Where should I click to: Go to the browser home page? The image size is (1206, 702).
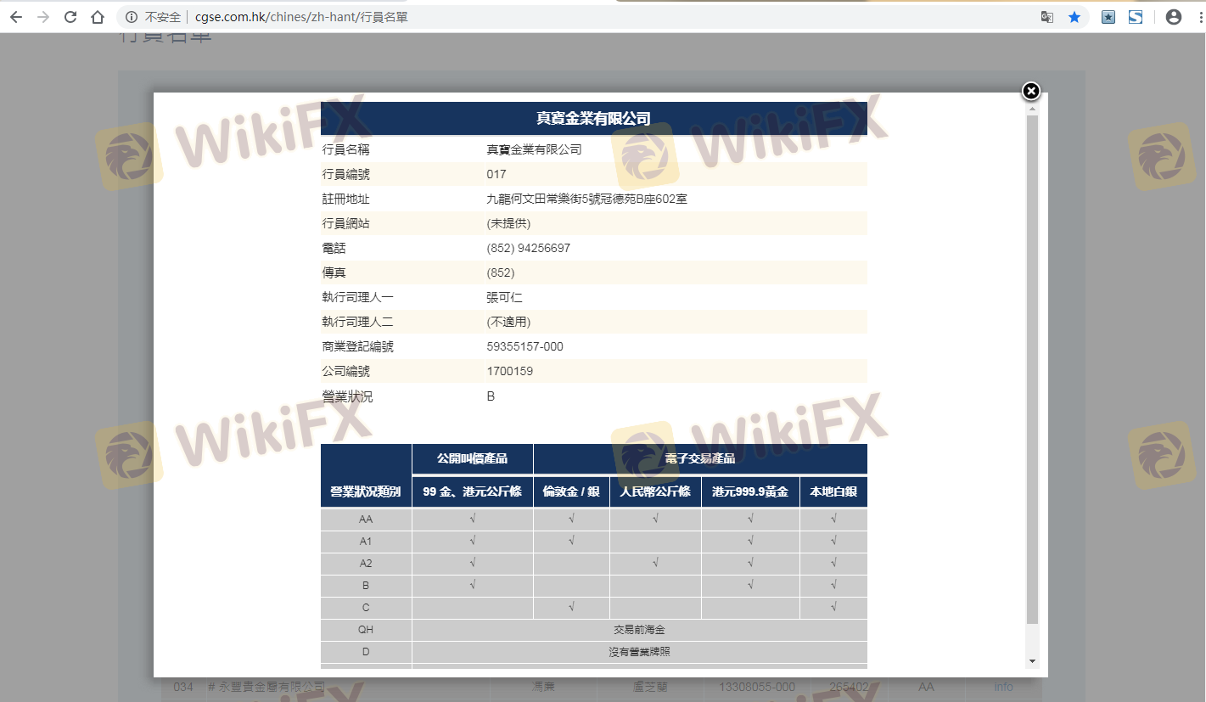coord(98,17)
